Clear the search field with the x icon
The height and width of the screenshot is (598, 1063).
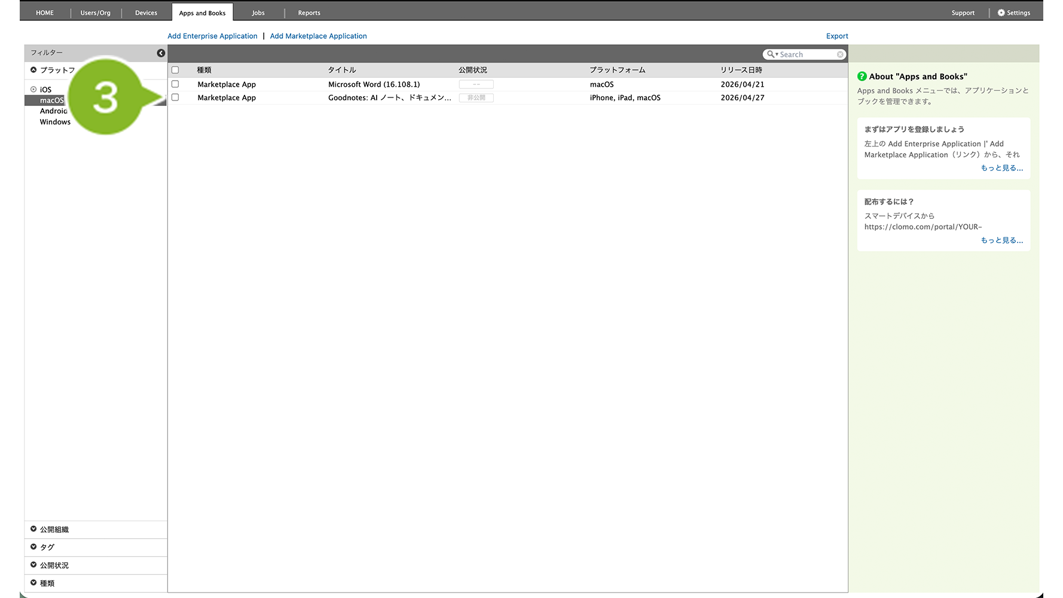tap(840, 54)
